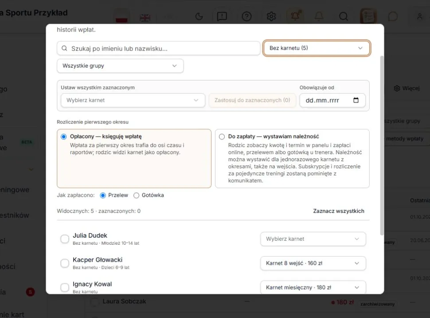Click the dialog's vertical scrollbar
This screenshot has height=318, width=430.
[382, 145]
